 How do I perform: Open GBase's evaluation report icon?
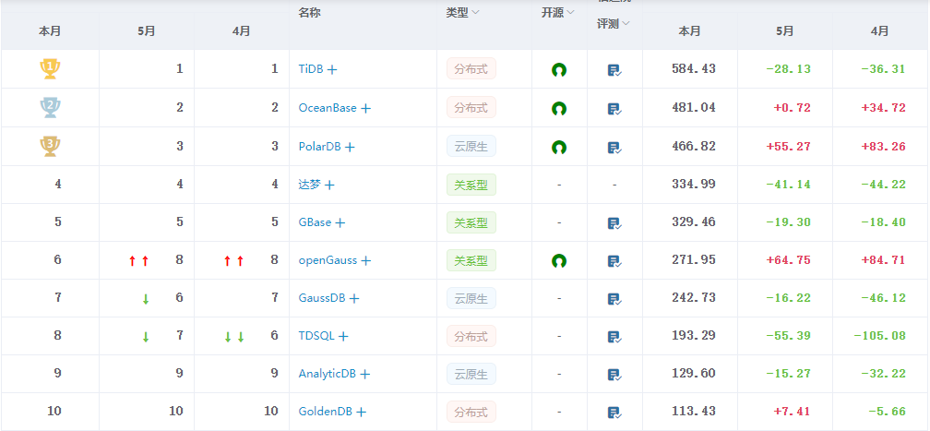pos(614,224)
